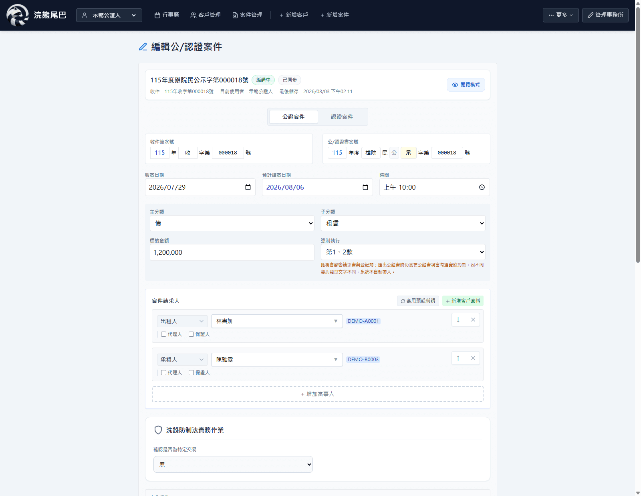Open the 林書妍 client dropdown
Image resolution: width=641 pixels, height=496 pixels.
pos(277,321)
